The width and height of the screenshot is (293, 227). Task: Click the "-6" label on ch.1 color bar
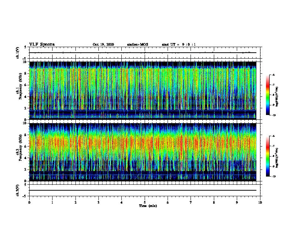[x=273, y=75]
